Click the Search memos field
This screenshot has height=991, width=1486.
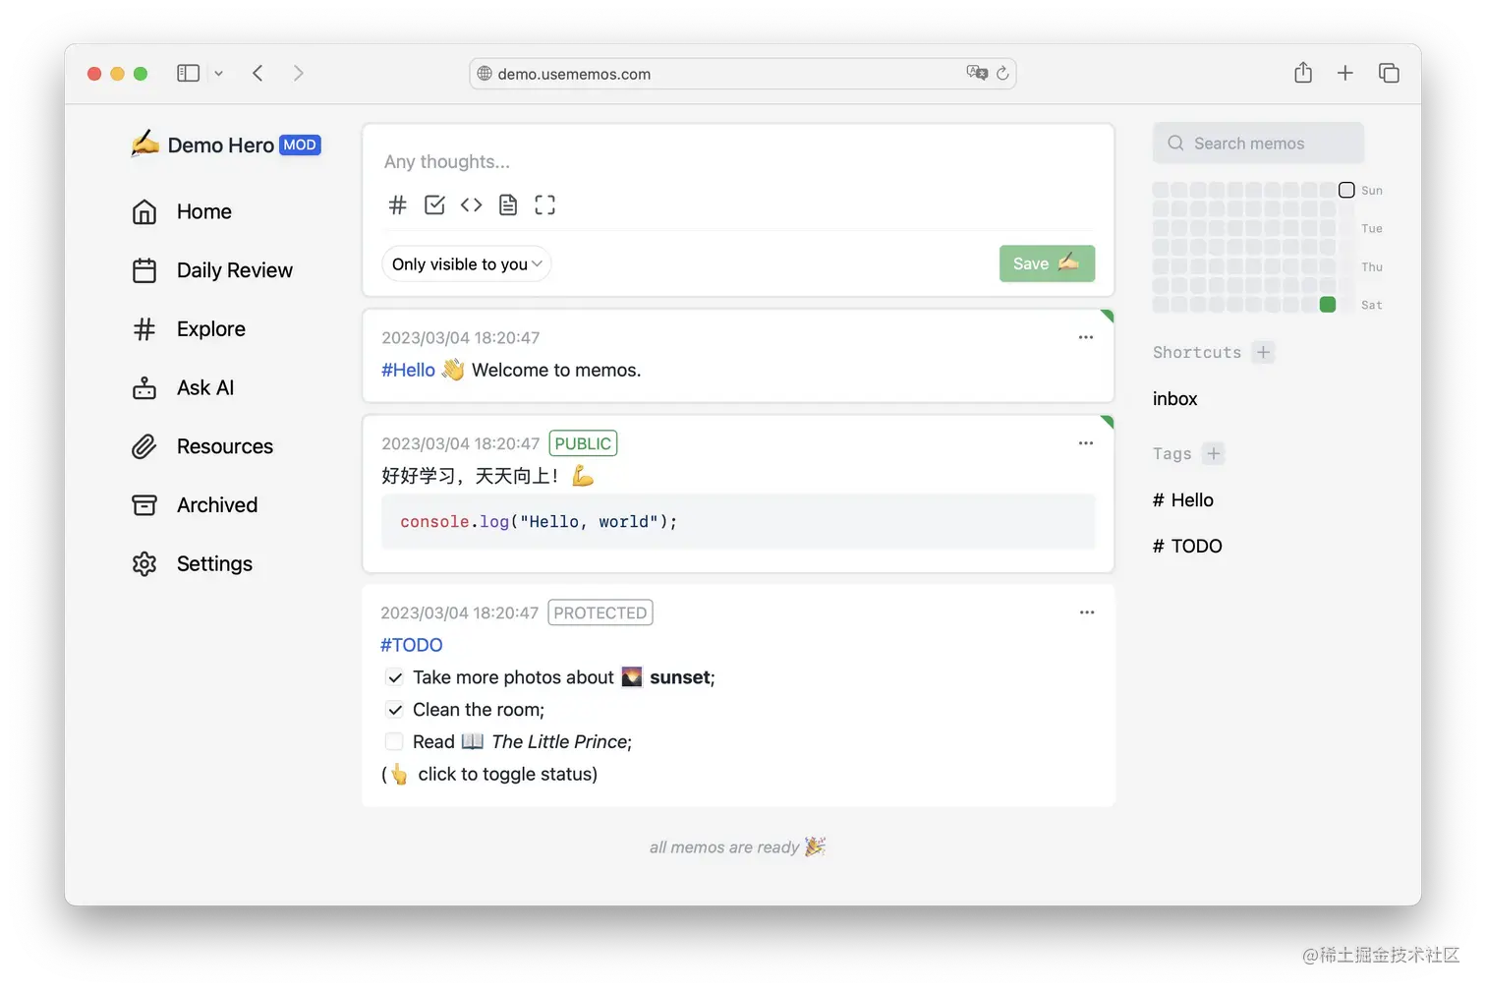1258,143
